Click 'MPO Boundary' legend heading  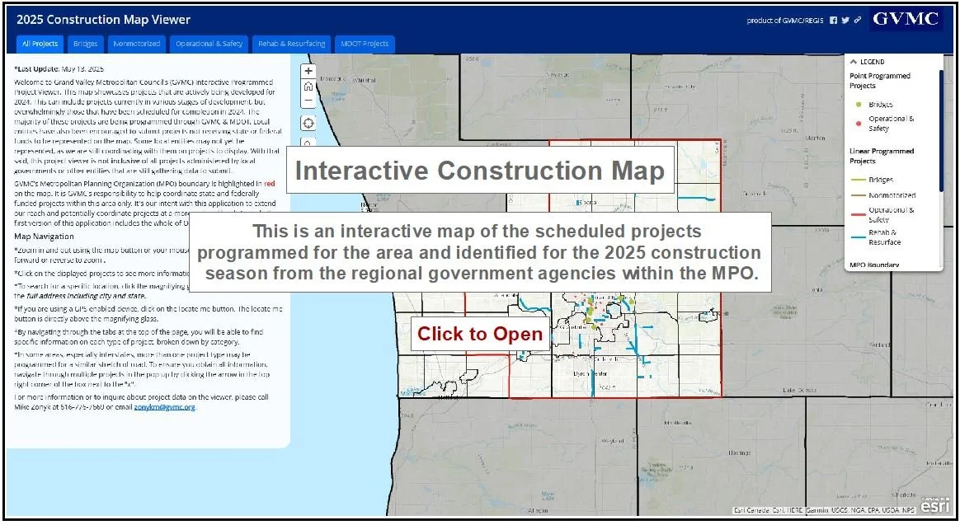tap(874, 265)
